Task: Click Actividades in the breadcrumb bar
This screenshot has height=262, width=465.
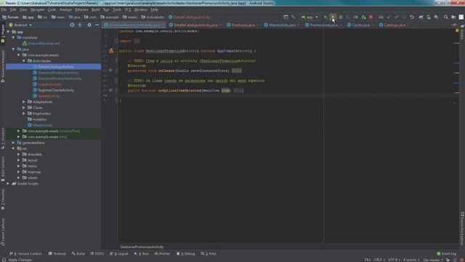Action: (153, 17)
